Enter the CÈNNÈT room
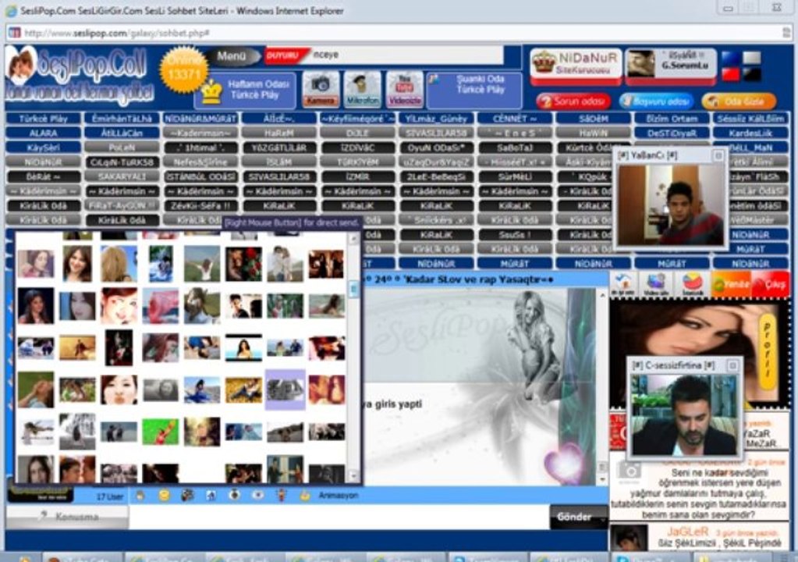 (515, 119)
